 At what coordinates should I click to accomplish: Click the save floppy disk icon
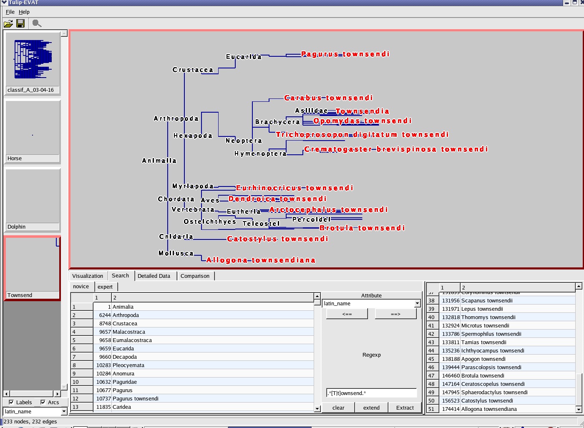20,24
